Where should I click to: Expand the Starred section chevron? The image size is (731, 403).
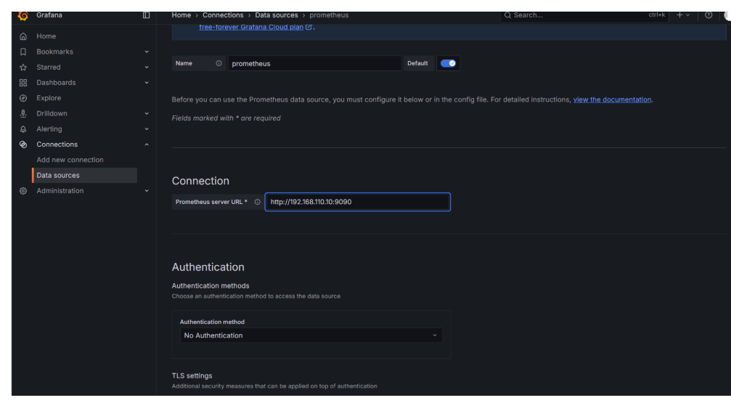click(x=147, y=67)
